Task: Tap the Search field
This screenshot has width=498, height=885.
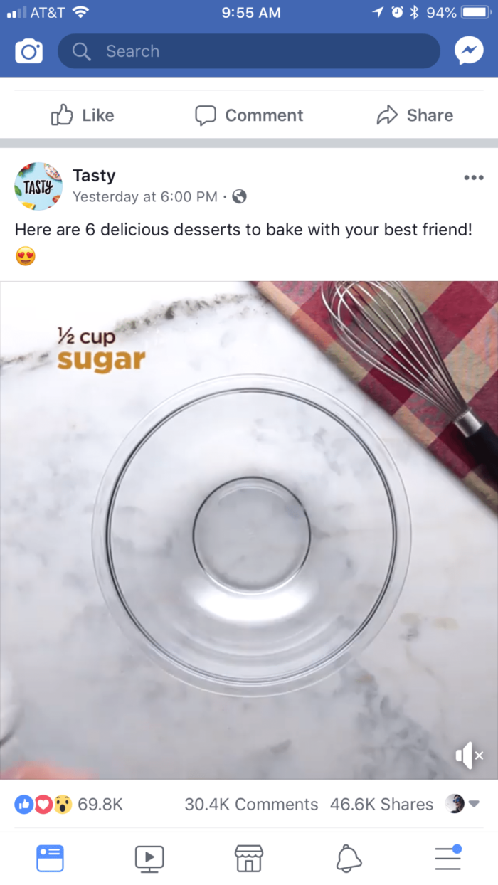Action: point(249,51)
